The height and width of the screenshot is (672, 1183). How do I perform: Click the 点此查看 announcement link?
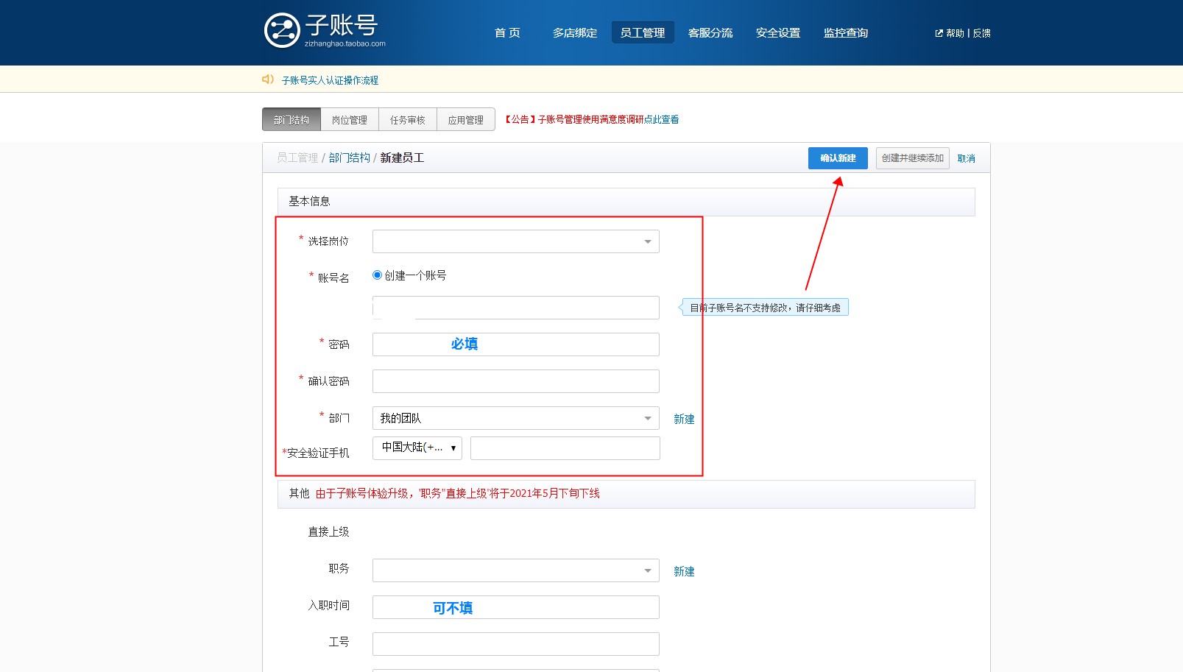(x=662, y=119)
